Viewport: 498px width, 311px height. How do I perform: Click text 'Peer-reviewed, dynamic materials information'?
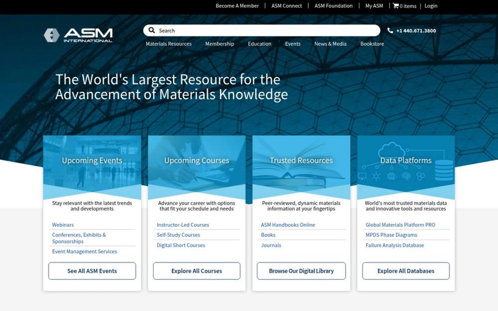pyautogui.click(x=301, y=206)
